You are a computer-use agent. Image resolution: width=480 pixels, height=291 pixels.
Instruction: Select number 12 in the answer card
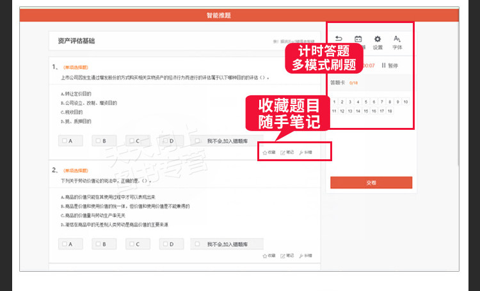342,111
